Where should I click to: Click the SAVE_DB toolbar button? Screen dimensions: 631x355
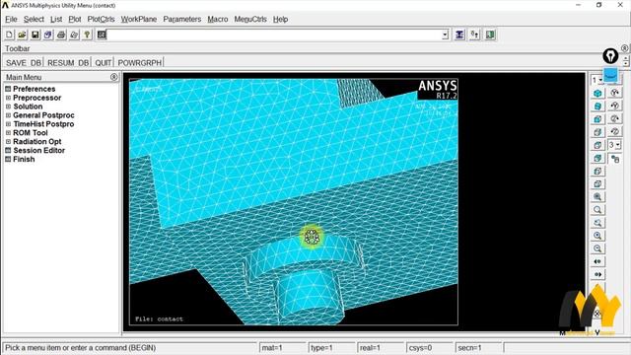tap(24, 63)
